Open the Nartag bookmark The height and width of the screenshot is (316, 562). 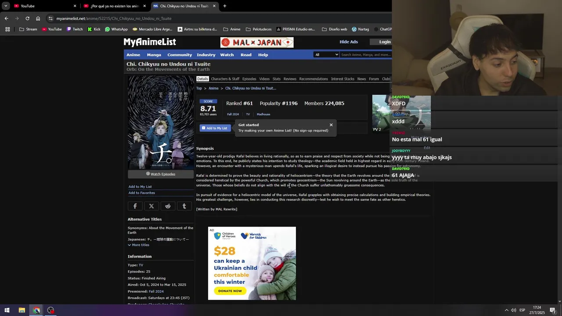coord(360,29)
